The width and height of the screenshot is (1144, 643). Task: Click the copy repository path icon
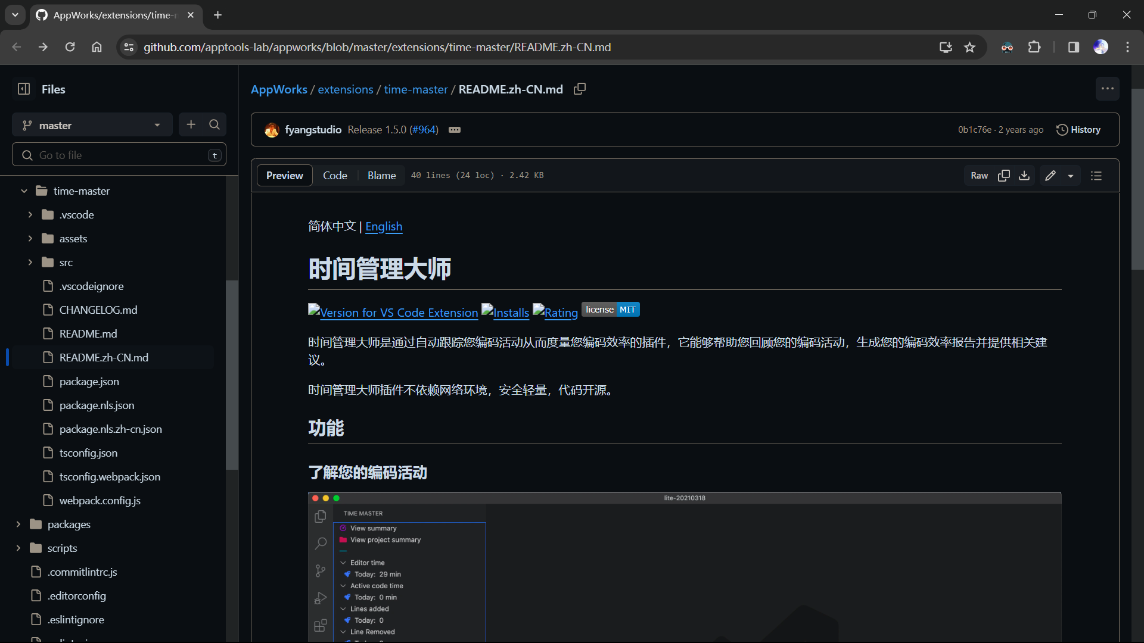(x=579, y=89)
